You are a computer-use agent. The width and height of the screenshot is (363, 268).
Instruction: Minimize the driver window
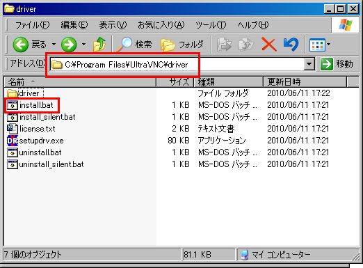click(x=329, y=9)
